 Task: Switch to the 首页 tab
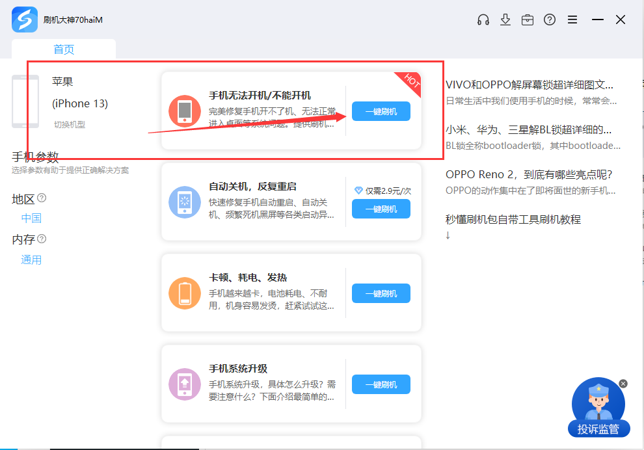pos(64,49)
